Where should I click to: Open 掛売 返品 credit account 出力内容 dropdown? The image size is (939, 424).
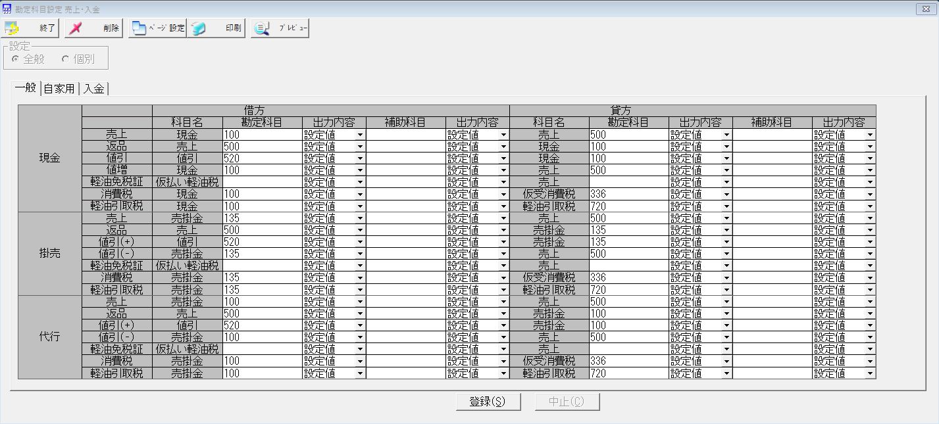[x=726, y=230]
